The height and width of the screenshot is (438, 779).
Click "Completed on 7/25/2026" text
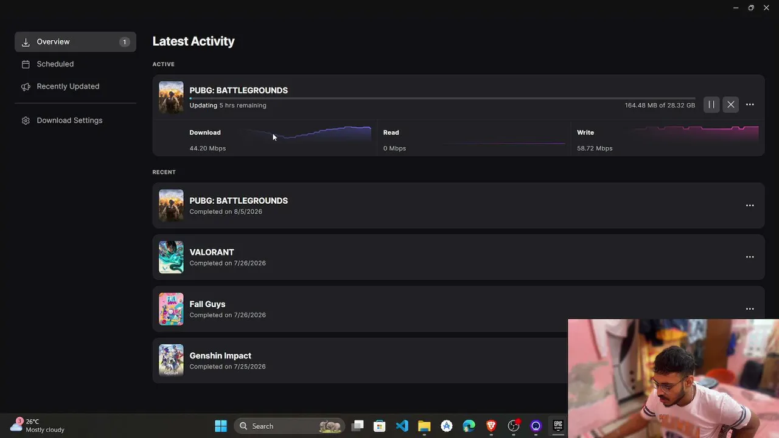[228, 367]
